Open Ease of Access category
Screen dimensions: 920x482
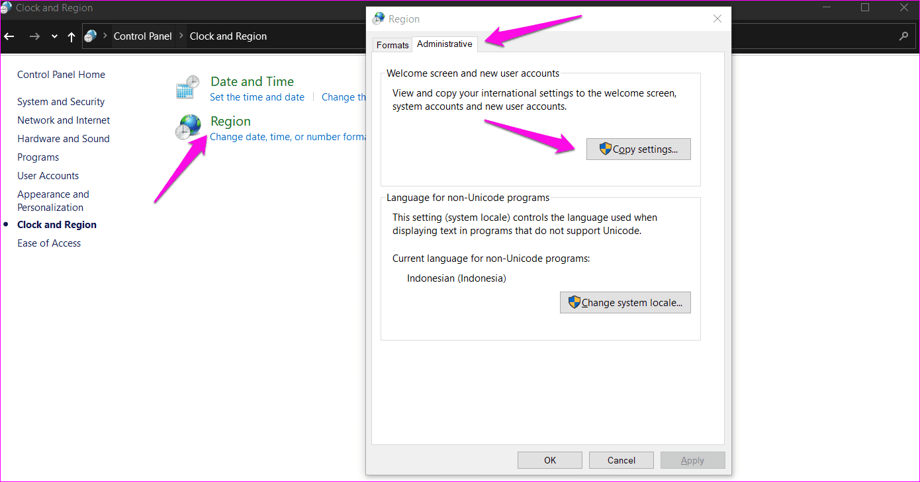49,243
